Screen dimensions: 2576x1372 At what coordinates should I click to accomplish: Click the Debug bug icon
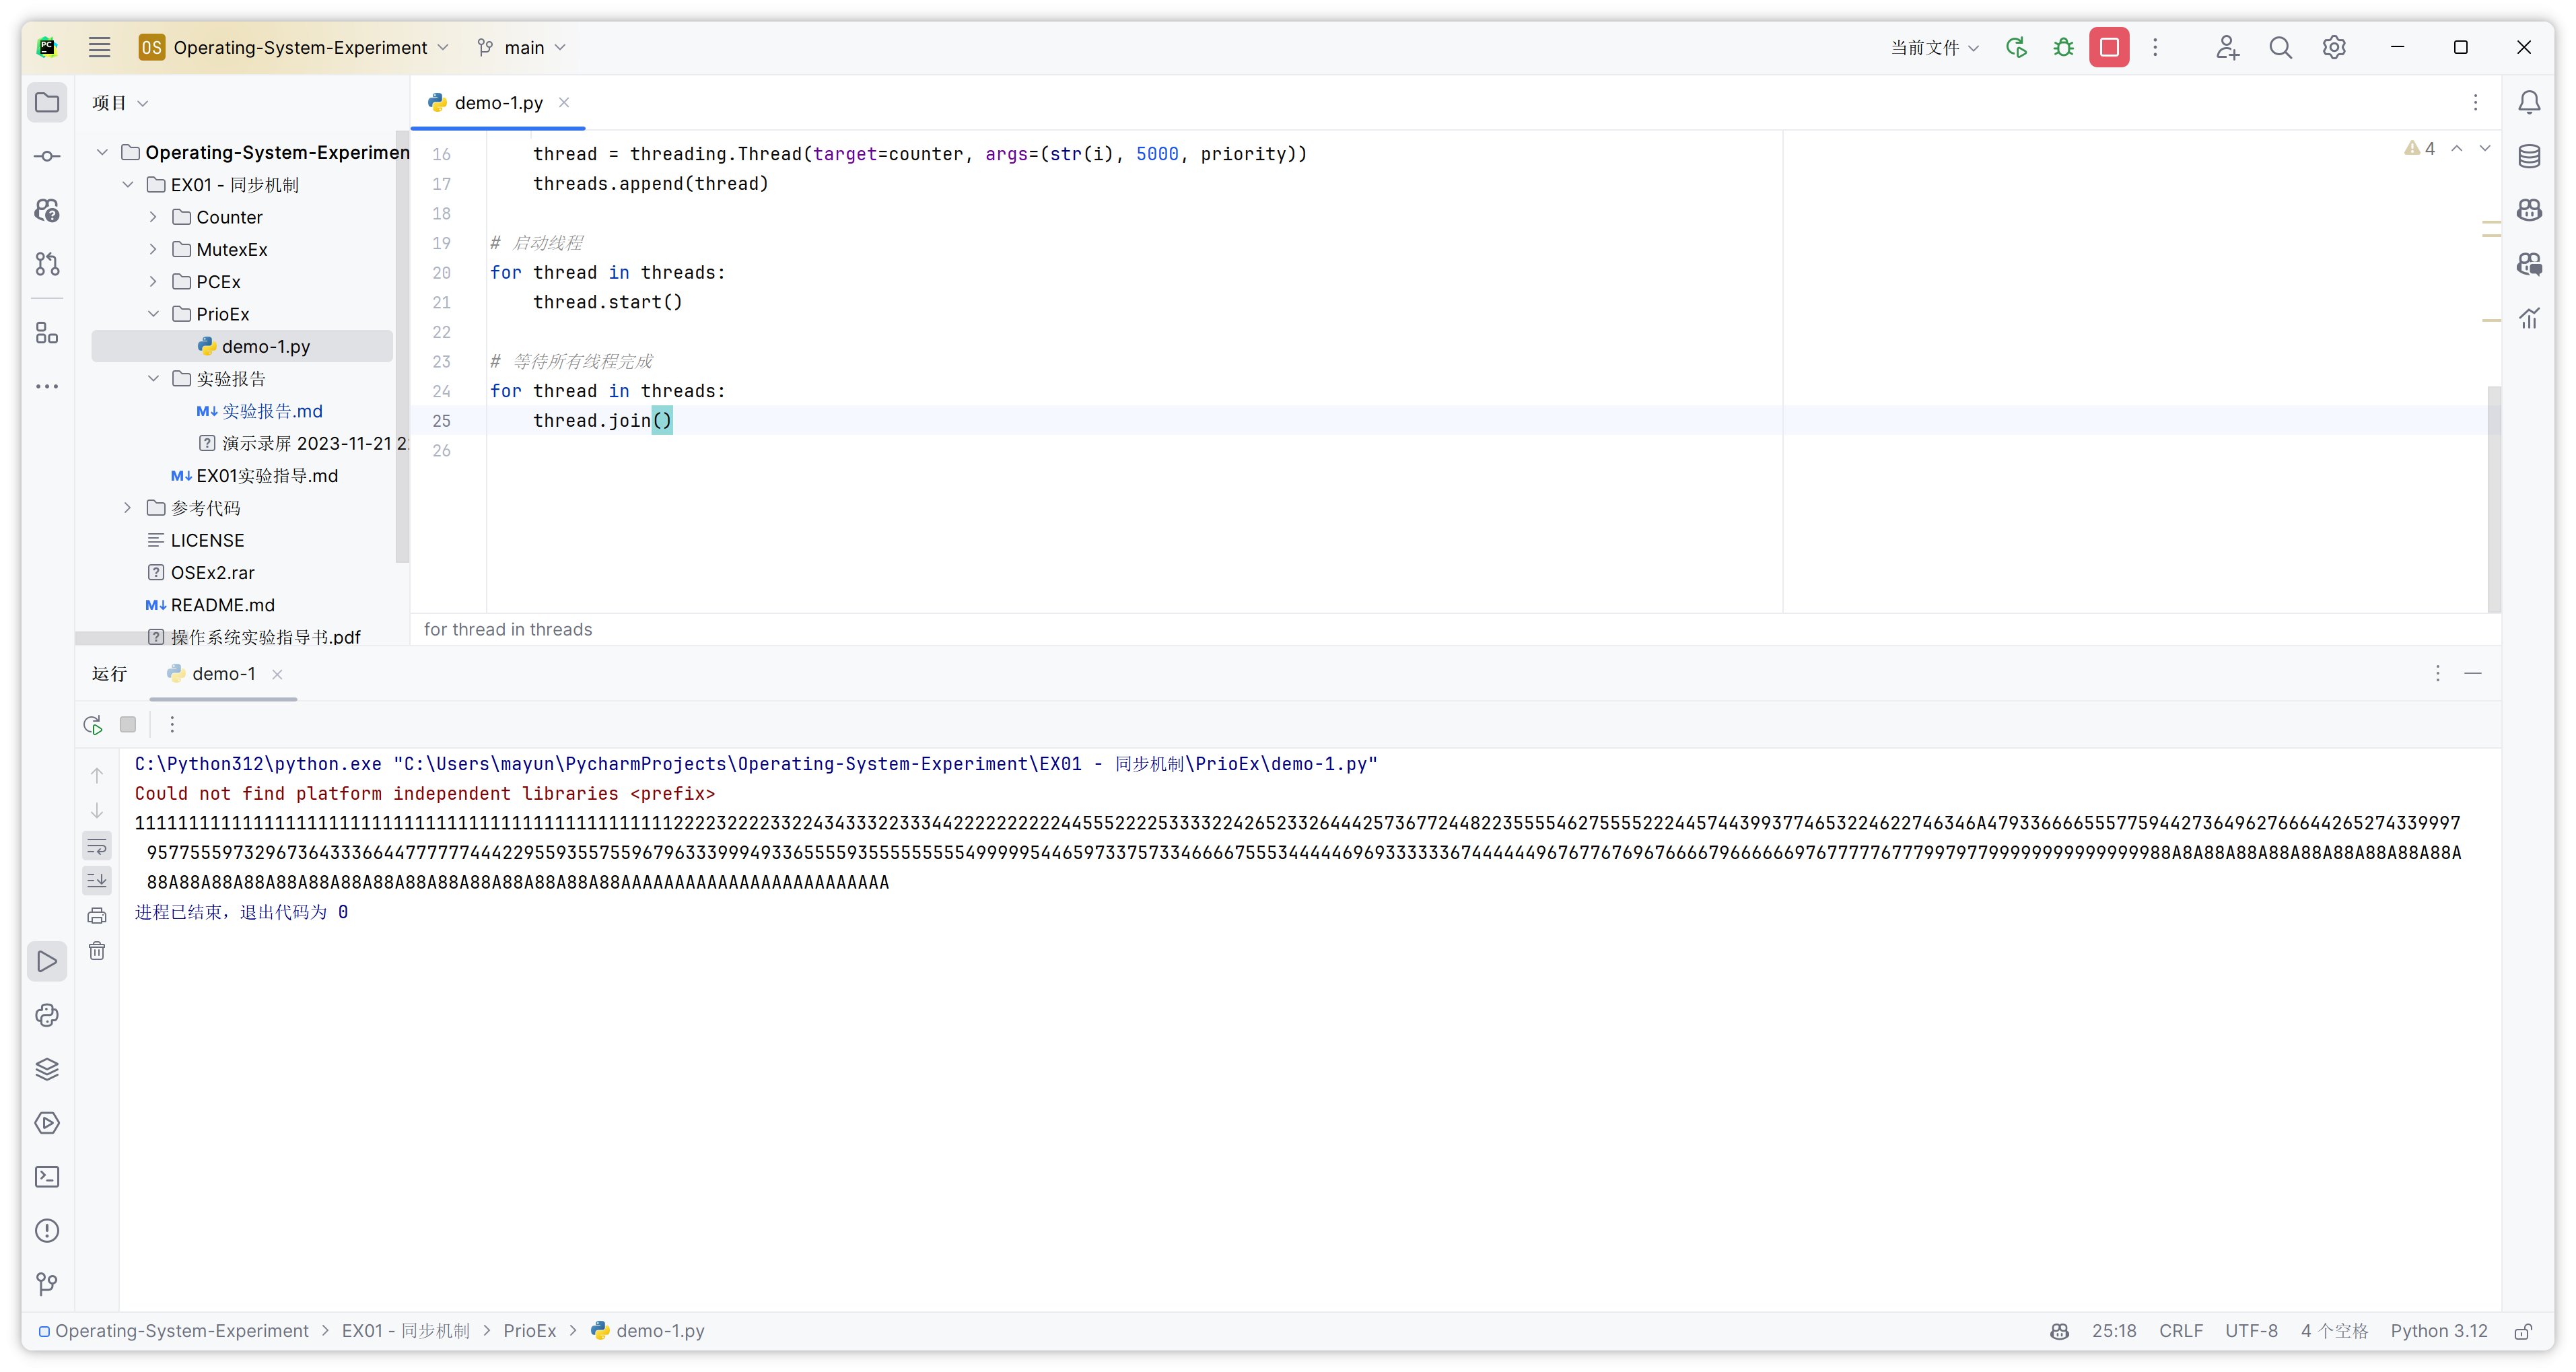(x=2063, y=47)
